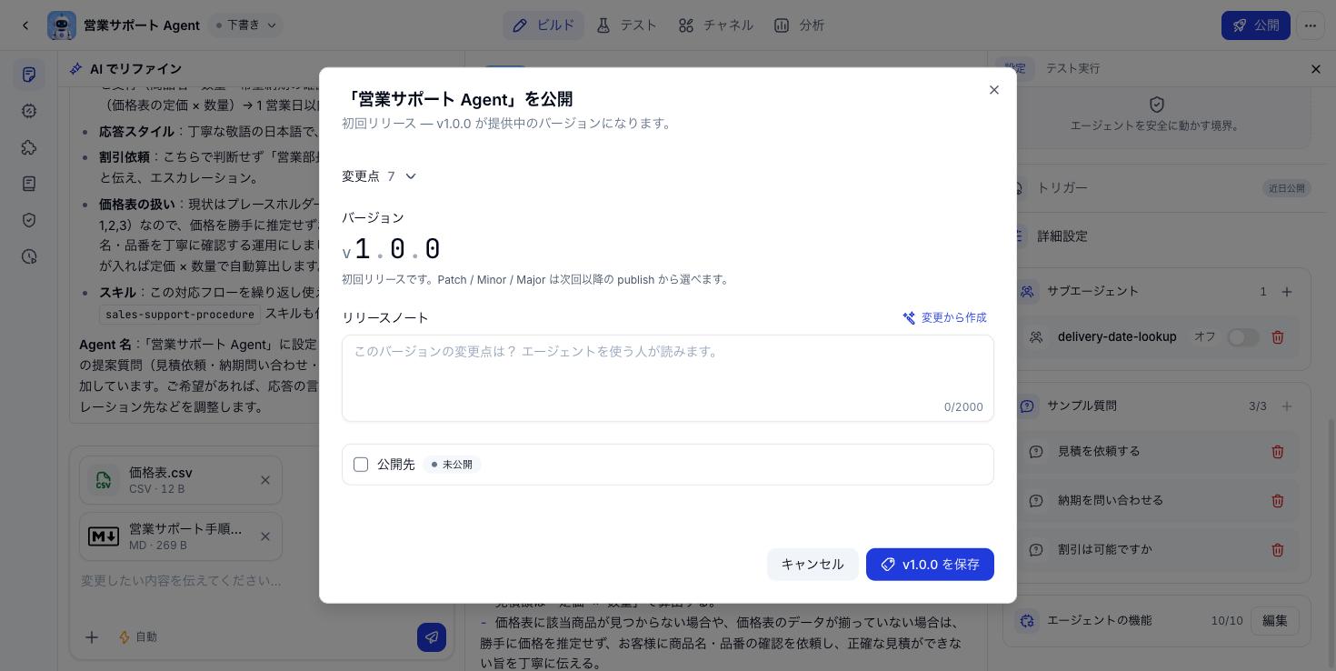Delete the 割引は可能ですか sample question
Screen dimensions: 1336x671
[x=1278, y=550]
